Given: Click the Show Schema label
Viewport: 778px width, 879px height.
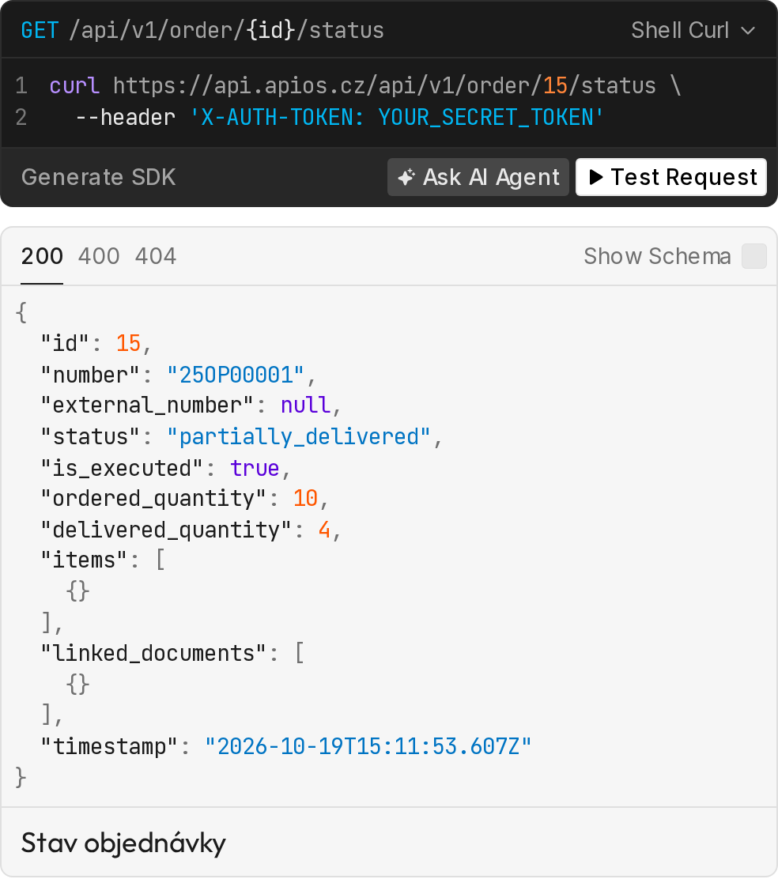Looking at the screenshot, I should click(657, 256).
